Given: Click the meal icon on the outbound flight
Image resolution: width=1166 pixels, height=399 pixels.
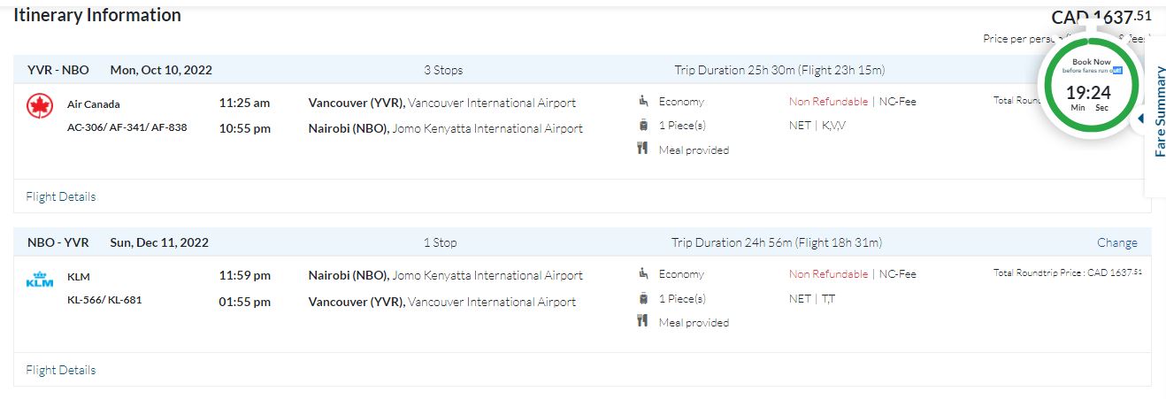Looking at the screenshot, I should click(643, 150).
